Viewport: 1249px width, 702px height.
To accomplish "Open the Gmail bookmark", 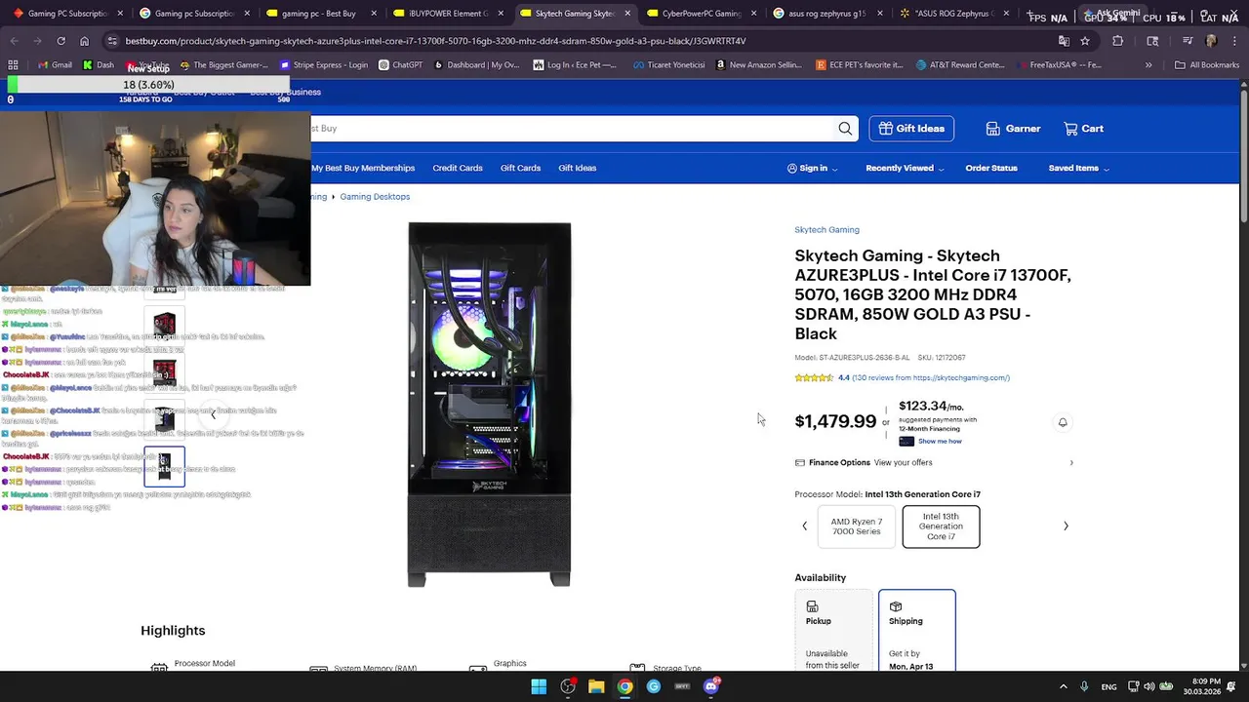I will point(55,65).
